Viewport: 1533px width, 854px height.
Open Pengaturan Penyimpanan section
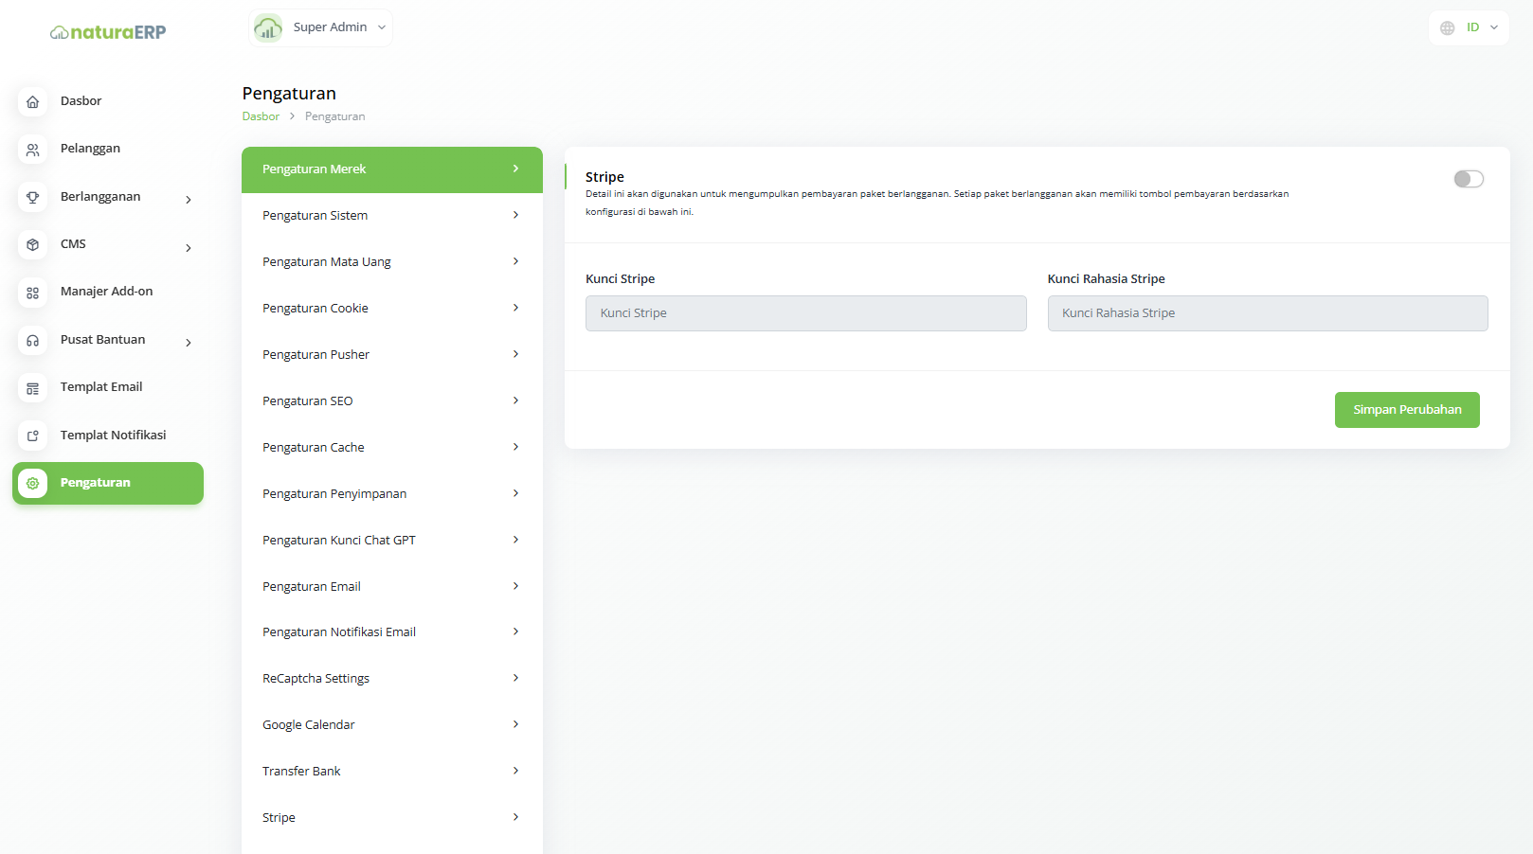(392, 494)
